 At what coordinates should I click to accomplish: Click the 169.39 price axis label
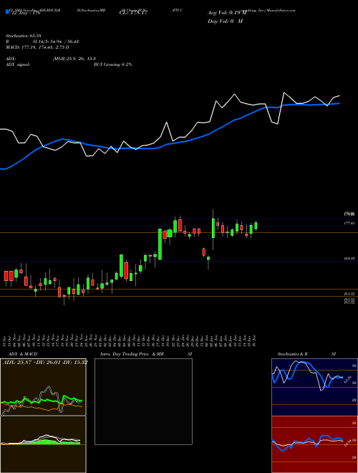(349, 258)
